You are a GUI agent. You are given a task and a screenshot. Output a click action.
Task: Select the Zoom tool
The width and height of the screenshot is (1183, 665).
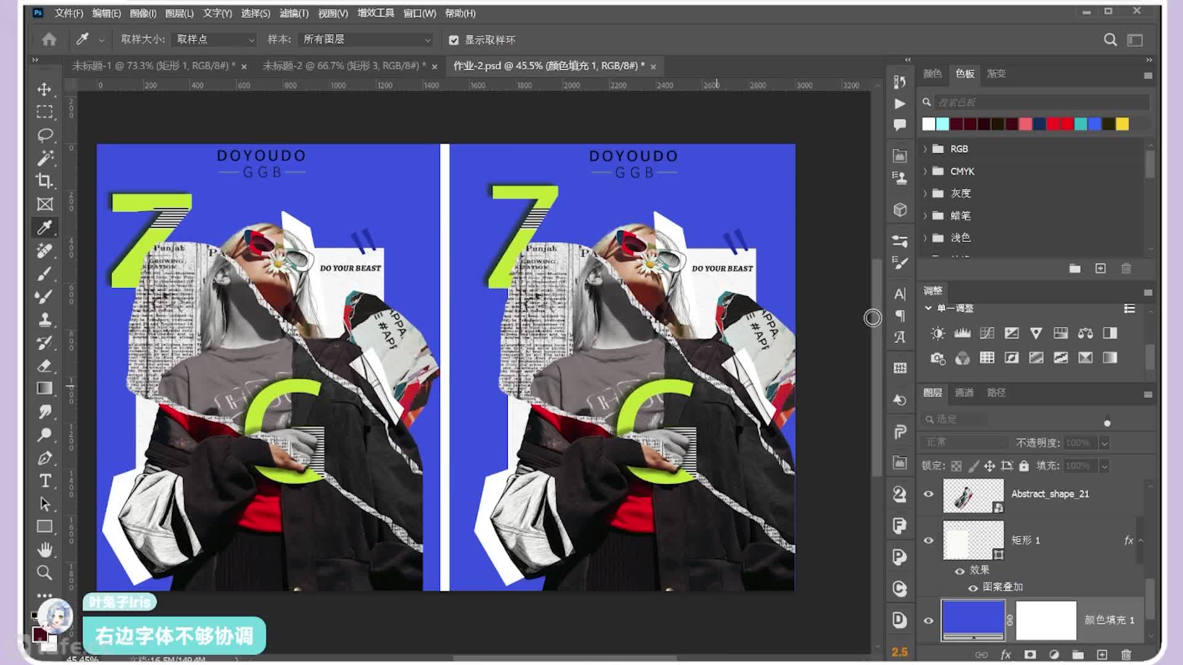coord(44,573)
